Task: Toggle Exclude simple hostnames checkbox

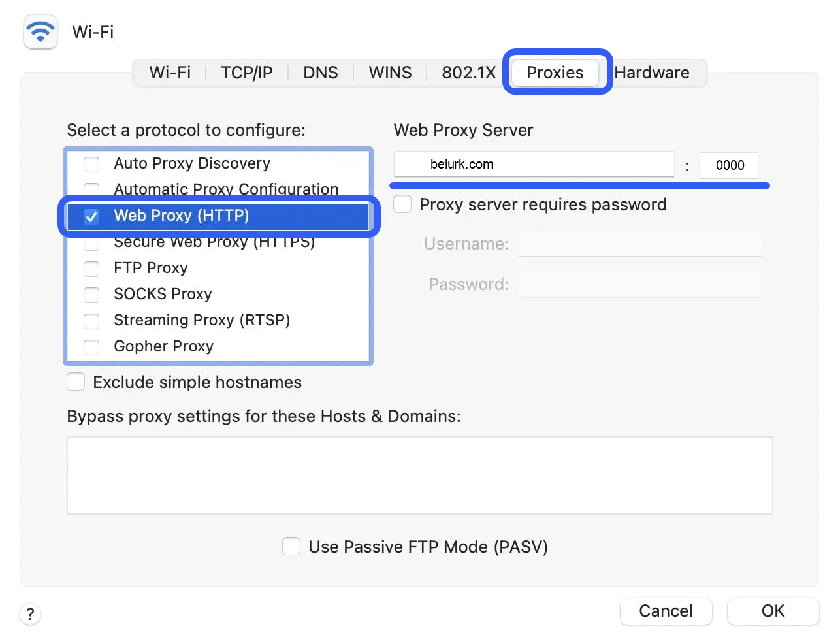Action: [x=76, y=382]
